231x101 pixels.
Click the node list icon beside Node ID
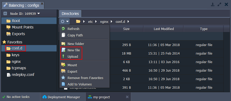tap(5, 14)
